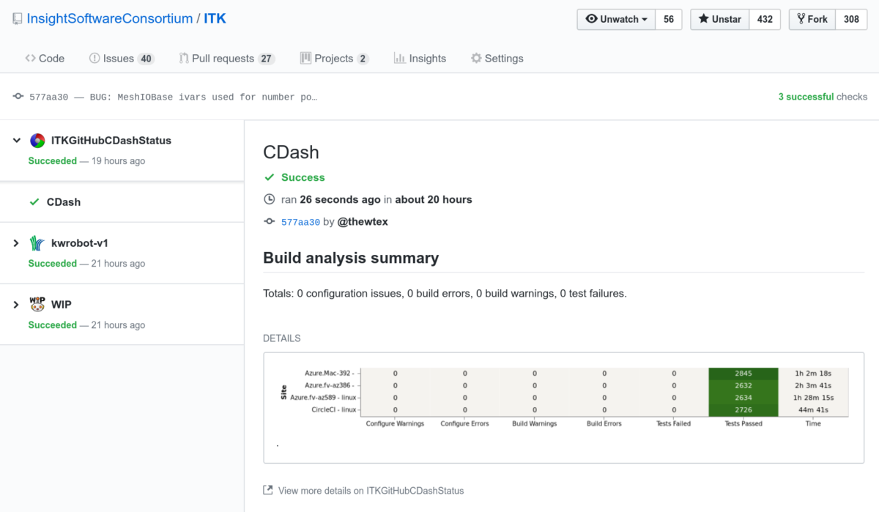The image size is (879, 512).
Task: Click the ITKGitHubCDashStatus rainbow logo icon
Action: pyautogui.click(x=37, y=141)
